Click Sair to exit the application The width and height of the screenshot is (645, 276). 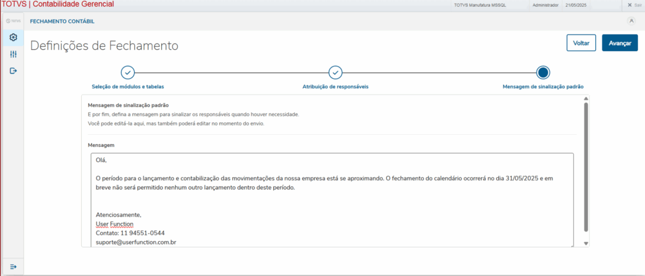tap(635, 5)
